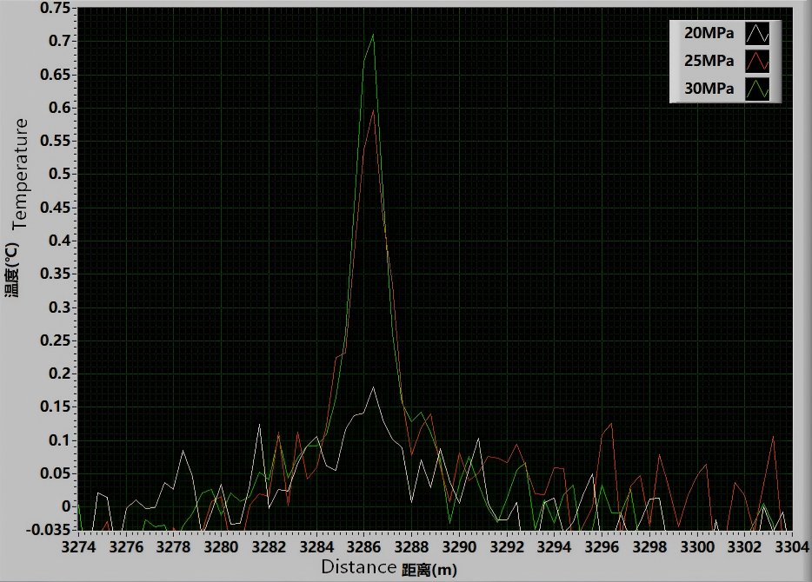Select the Distance x-axis title
Screen dimensions: 812x582
point(359,568)
